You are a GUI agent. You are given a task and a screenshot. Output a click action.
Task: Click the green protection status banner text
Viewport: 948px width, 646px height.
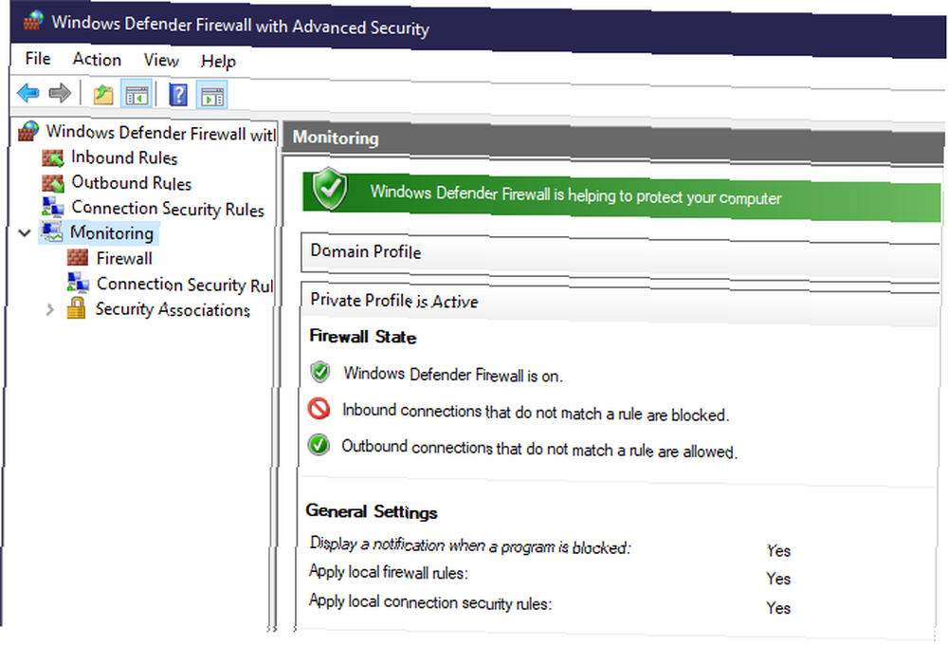coord(575,195)
